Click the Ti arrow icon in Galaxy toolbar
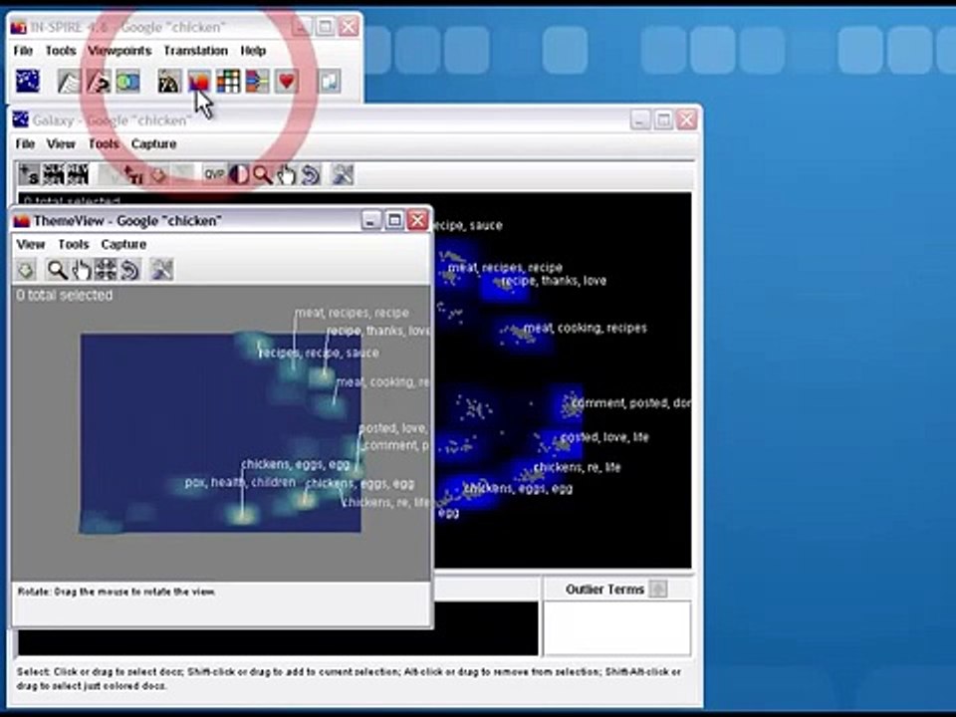Image resolution: width=956 pixels, height=717 pixels. pyautogui.click(x=132, y=174)
